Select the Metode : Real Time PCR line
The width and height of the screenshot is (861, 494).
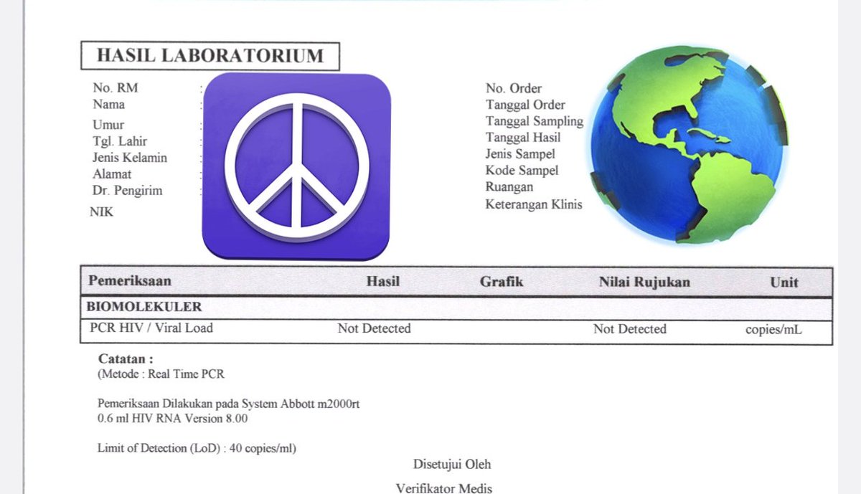tap(161, 374)
